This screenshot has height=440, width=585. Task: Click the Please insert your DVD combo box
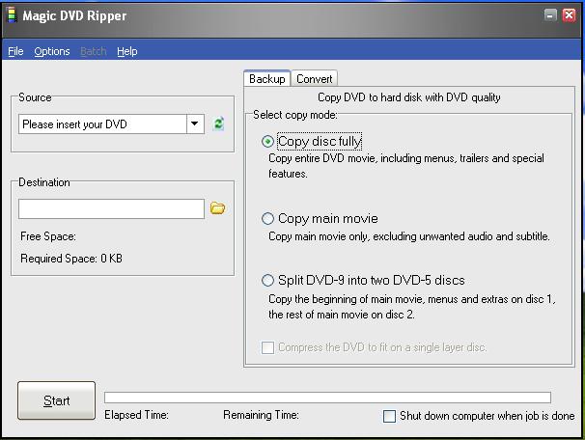click(111, 124)
